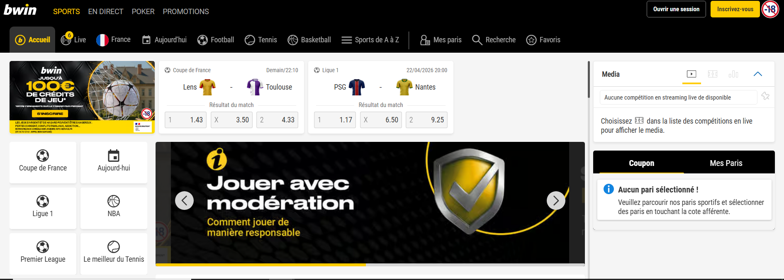Open Aujourd'hui calendar events
The height and width of the screenshot is (280, 784).
point(164,40)
